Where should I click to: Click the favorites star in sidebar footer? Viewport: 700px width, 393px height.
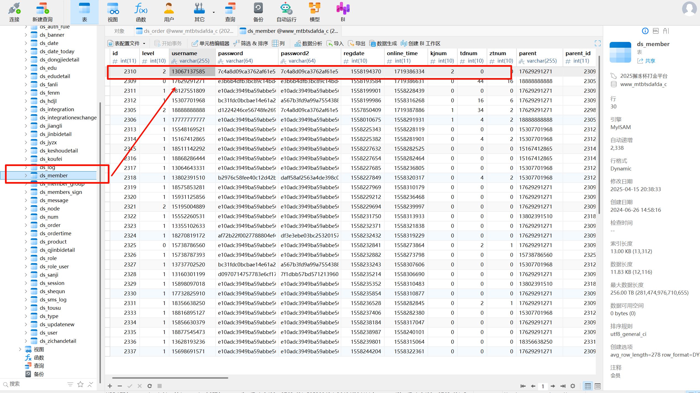[x=80, y=384]
